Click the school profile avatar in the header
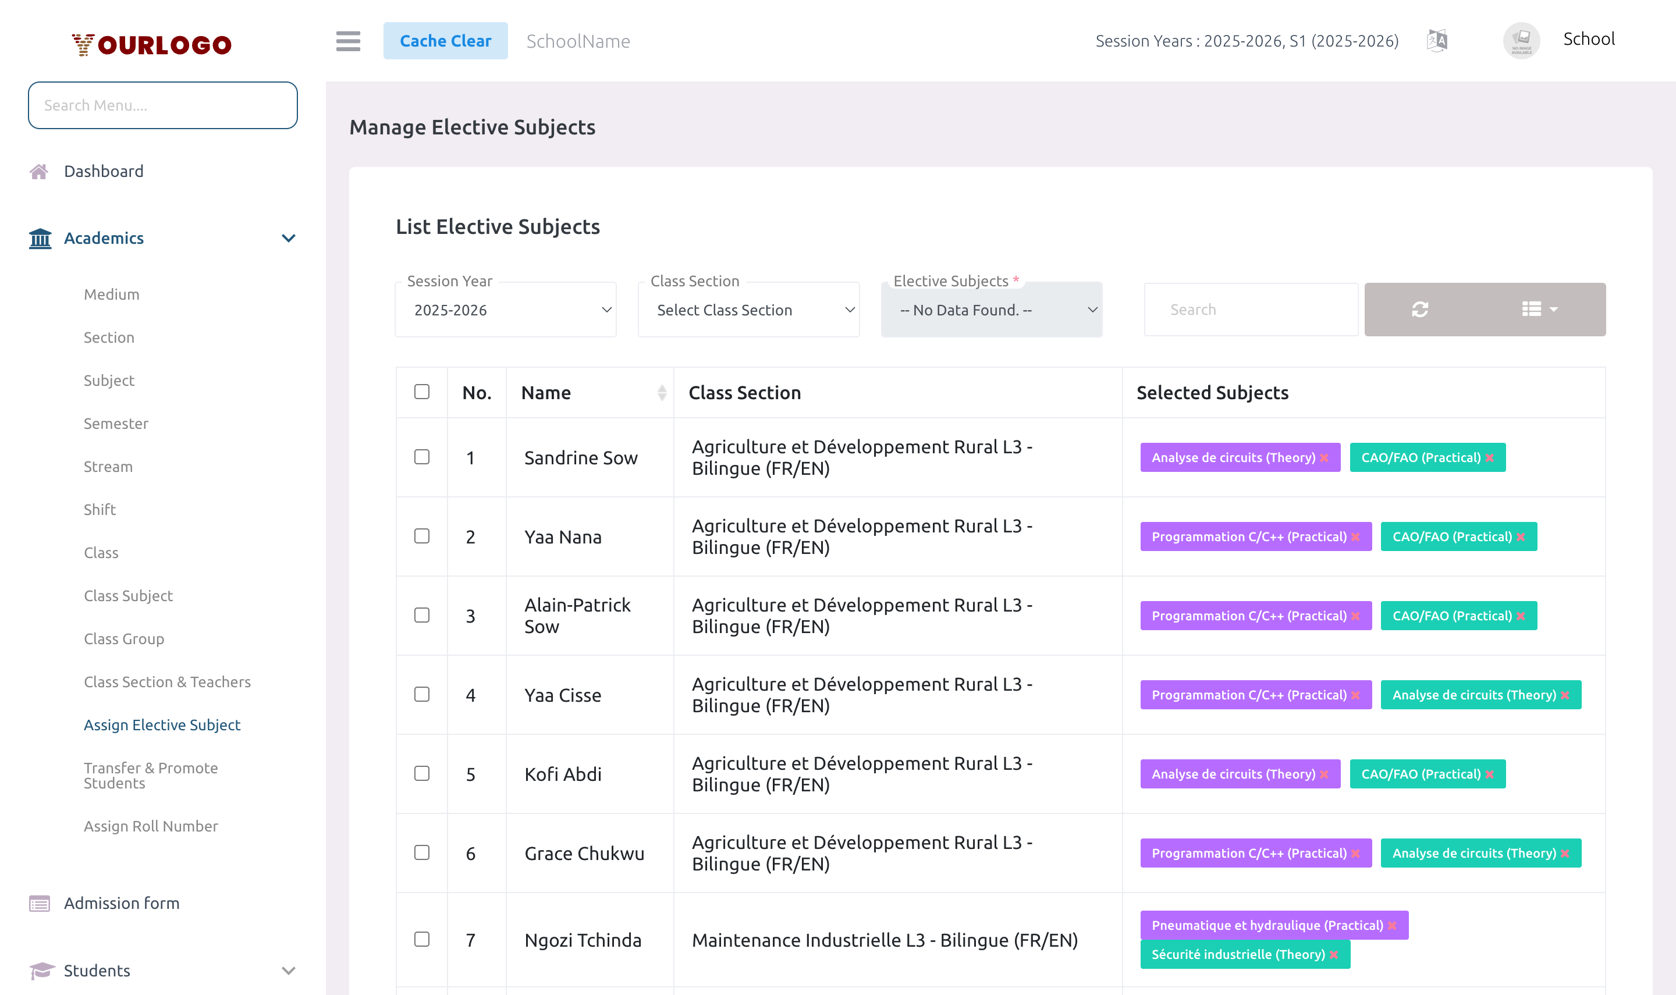Viewport: 1676px width, 995px height. [1521, 40]
